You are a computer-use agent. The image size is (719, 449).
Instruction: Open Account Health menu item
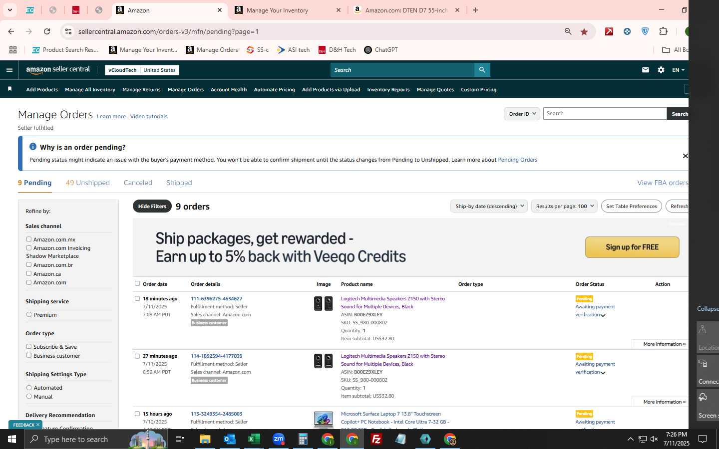(x=229, y=90)
